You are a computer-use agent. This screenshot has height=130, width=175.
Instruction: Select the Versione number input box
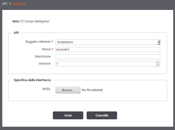coord(106,64)
